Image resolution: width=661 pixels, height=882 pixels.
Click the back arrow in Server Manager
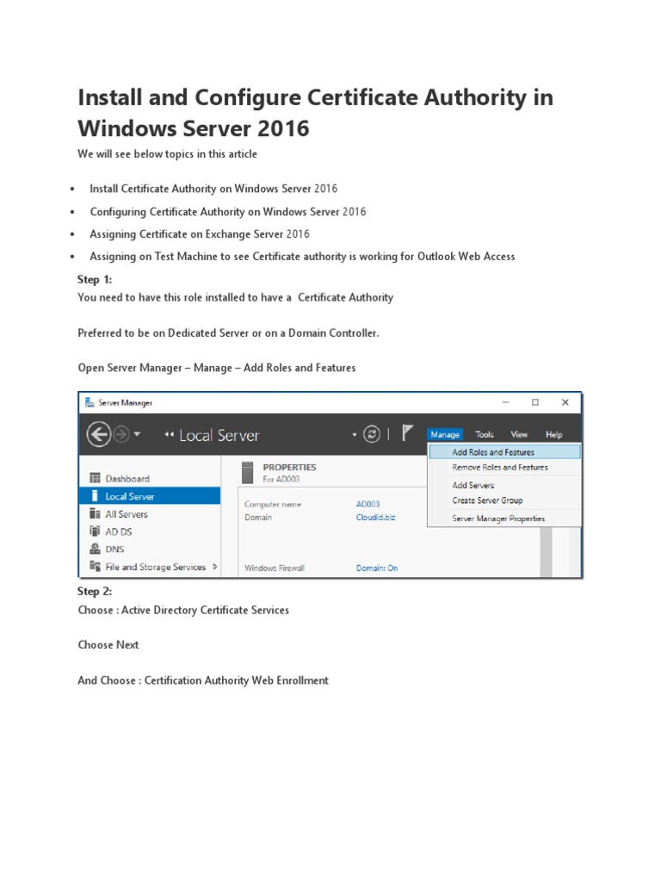coord(99,435)
